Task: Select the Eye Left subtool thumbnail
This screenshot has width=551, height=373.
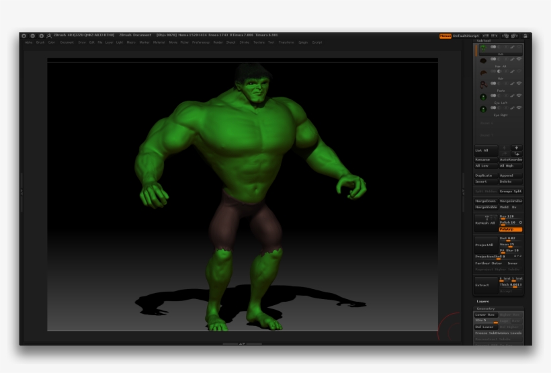Action: (x=483, y=97)
